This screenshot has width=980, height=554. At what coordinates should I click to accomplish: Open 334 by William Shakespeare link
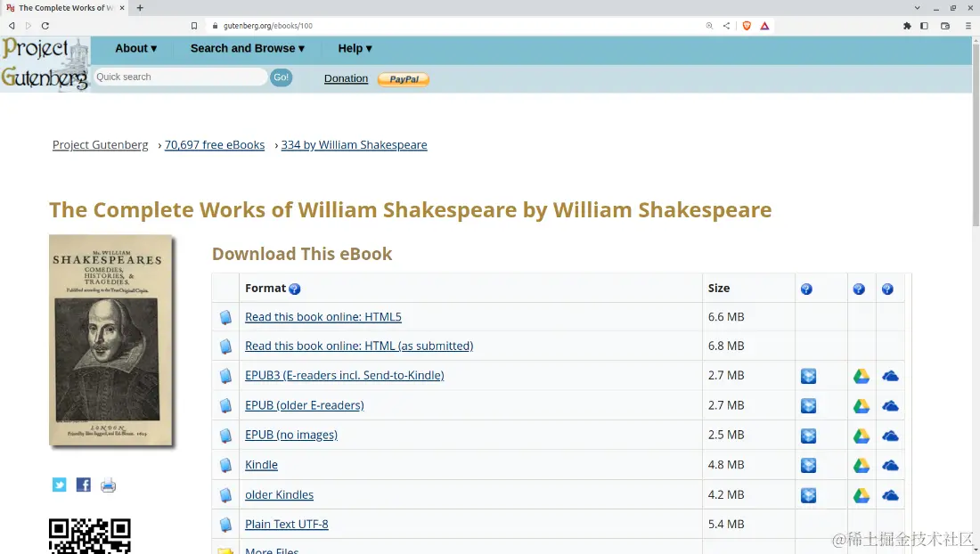(354, 145)
